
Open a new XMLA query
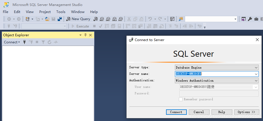click(114, 19)
